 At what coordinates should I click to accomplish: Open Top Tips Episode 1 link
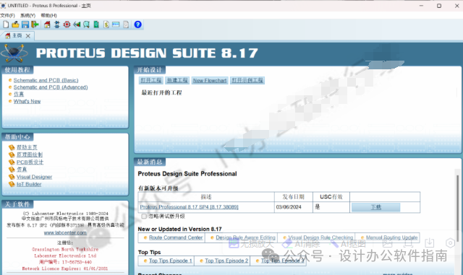[x=171, y=261]
